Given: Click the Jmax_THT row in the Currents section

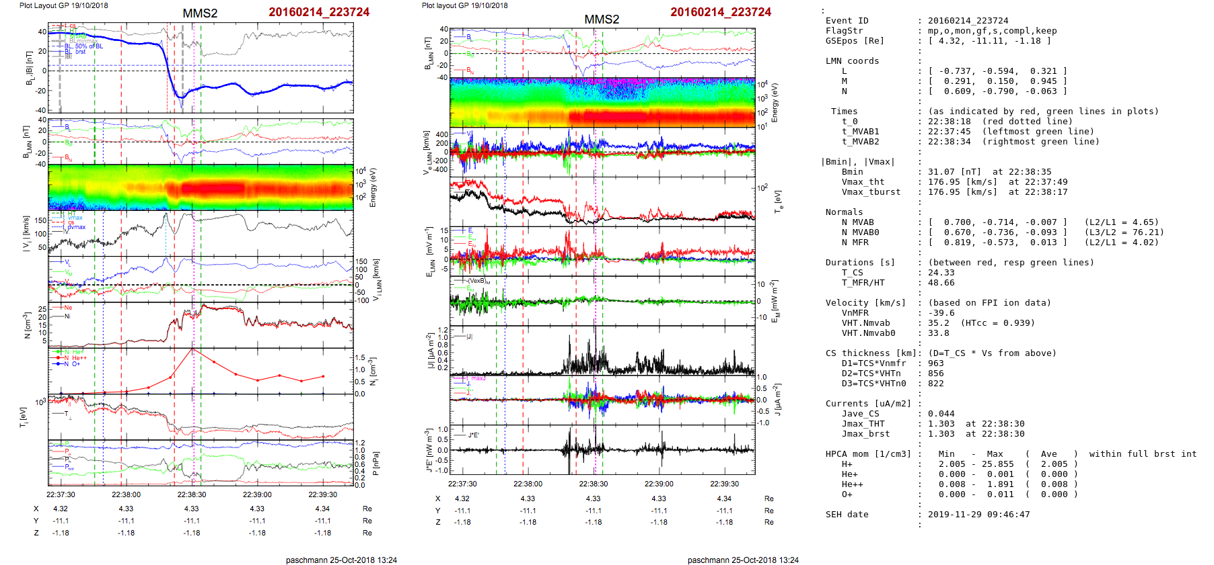Looking at the screenshot, I should coord(863,424).
